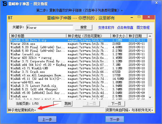Focus the 关键字 keyword input field
The width and height of the screenshot is (162, 124).
50,27
